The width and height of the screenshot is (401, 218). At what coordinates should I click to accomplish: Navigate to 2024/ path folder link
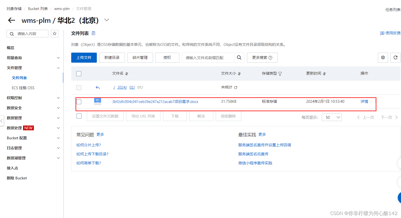coord(122,87)
